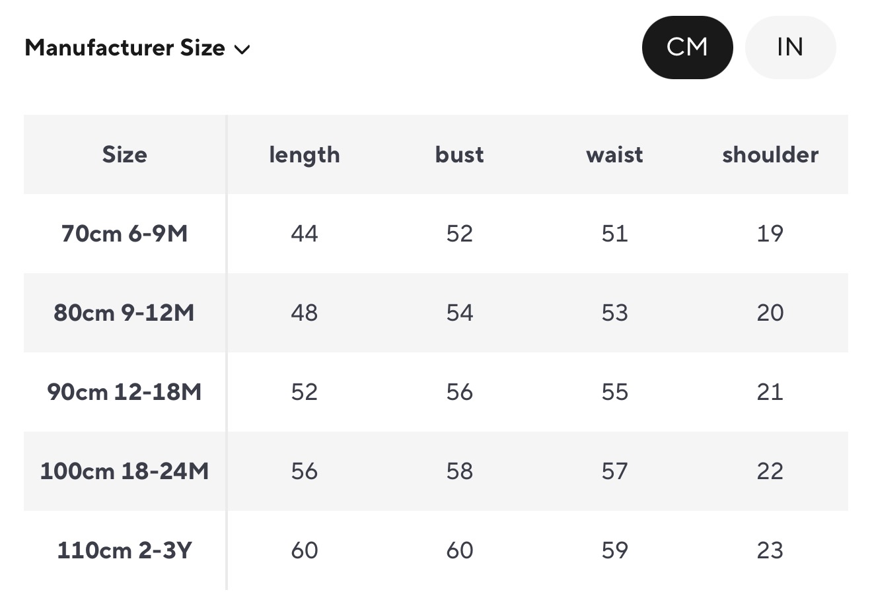Click the waist value 53 cell

point(614,313)
